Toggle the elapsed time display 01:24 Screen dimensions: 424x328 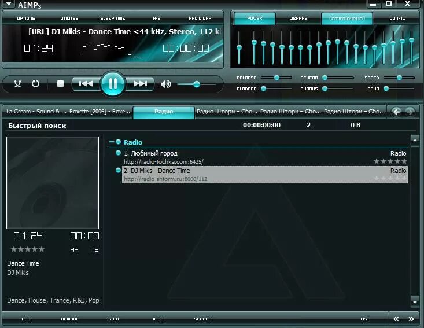click(x=38, y=48)
